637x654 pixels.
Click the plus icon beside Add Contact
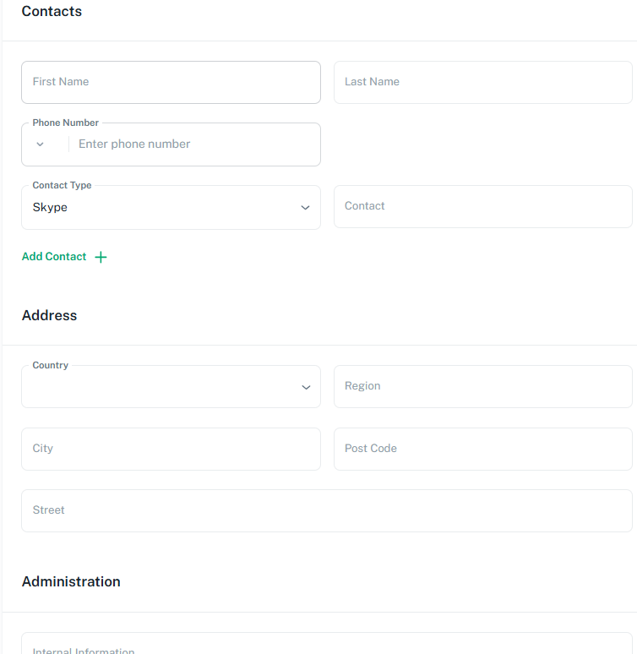click(x=101, y=257)
